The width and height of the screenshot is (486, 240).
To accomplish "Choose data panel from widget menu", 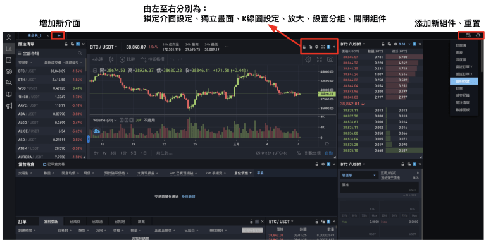I will click(463, 109).
